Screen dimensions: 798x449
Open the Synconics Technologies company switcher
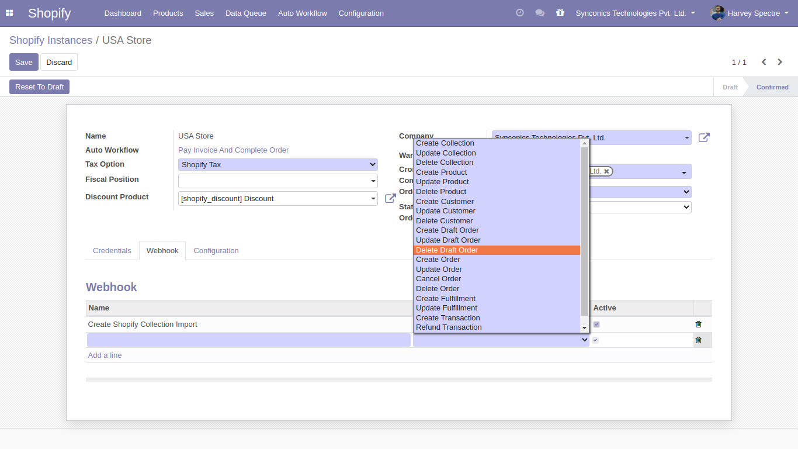pos(635,13)
